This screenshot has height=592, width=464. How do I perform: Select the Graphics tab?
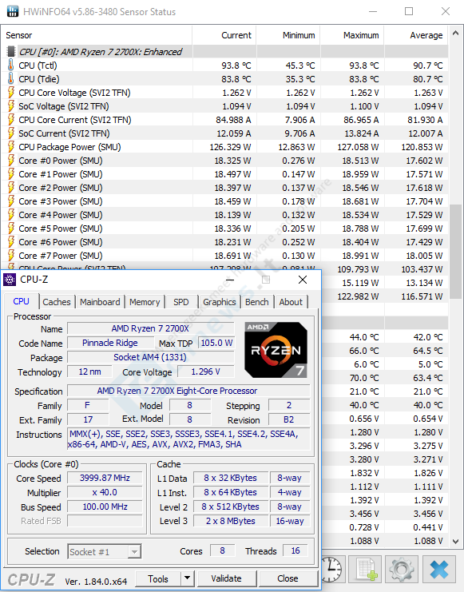[220, 302]
